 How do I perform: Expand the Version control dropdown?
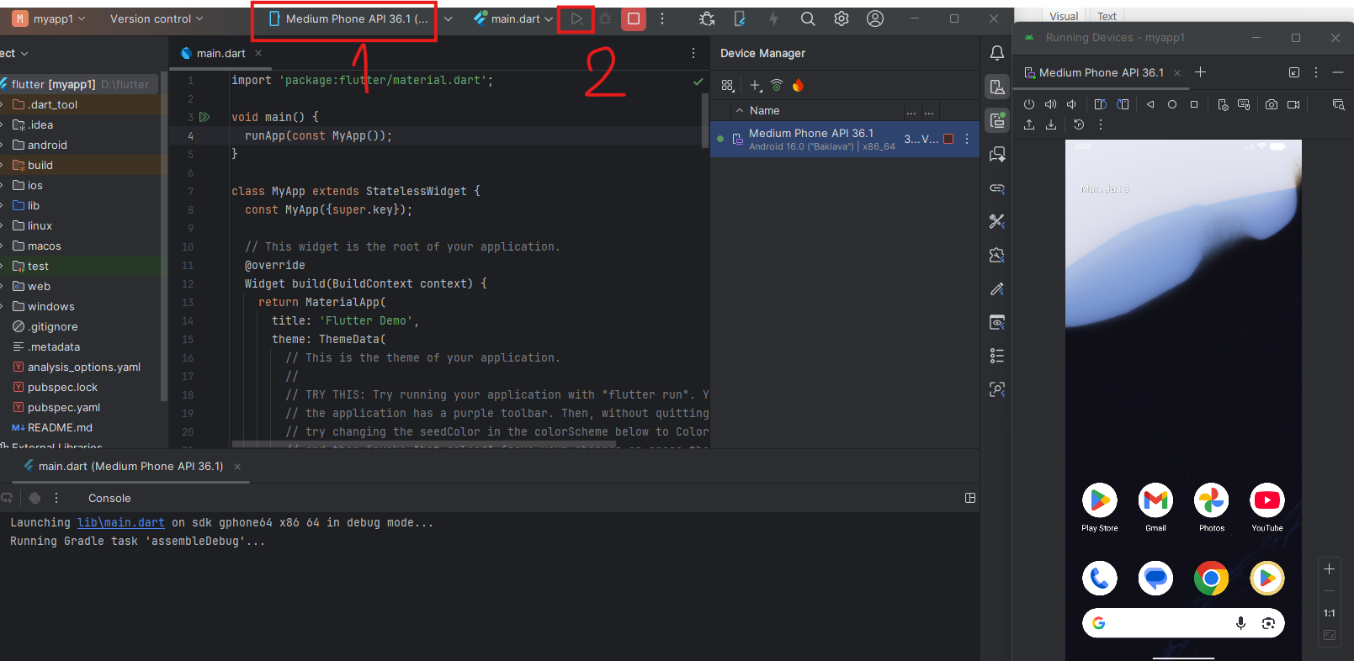click(x=156, y=19)
